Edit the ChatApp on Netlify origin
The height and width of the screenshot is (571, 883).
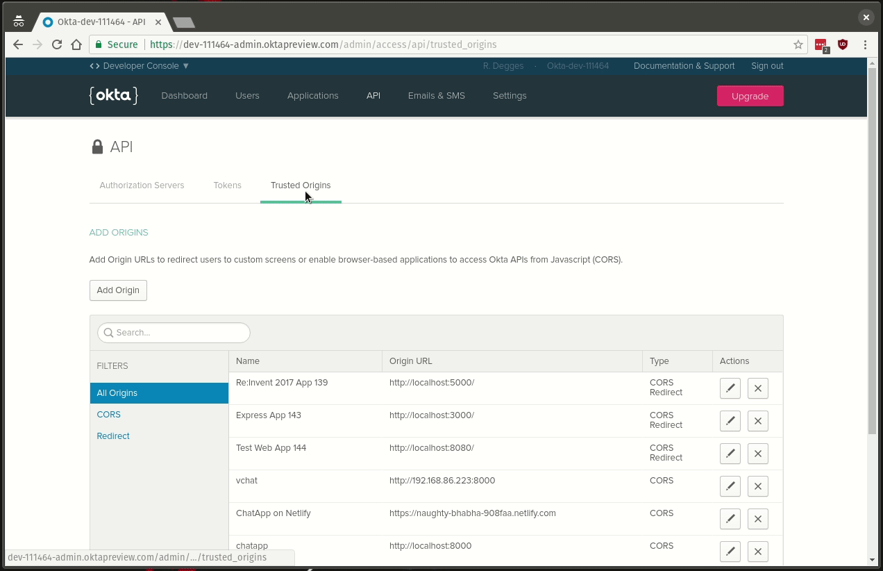click(730, 519)
